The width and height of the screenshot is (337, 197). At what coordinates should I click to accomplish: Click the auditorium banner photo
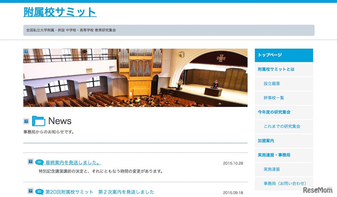(x=135, y=78)
